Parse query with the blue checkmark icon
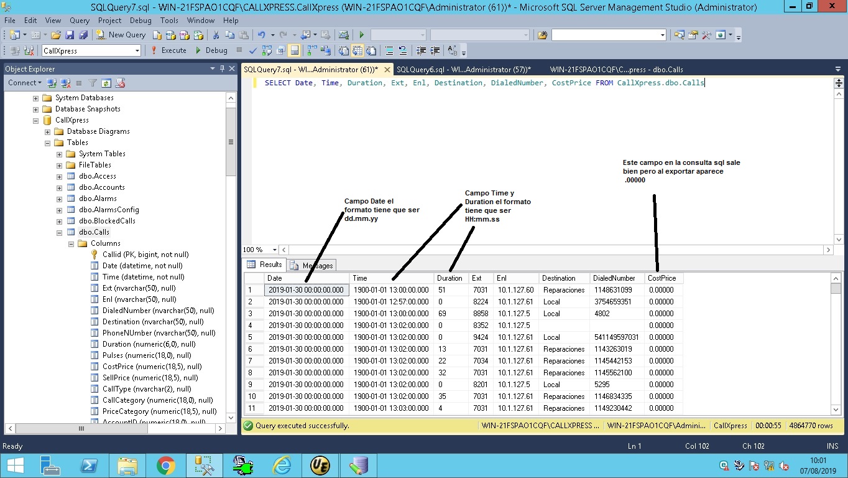The width and height of the screenshot is (848, 478). tap(253, 50)
